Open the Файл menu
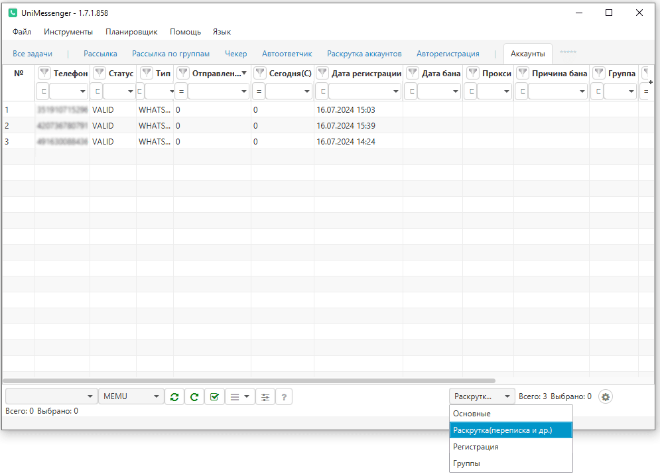Image resolution: width=660 pixels, height=474 pixels. [22, 32]
